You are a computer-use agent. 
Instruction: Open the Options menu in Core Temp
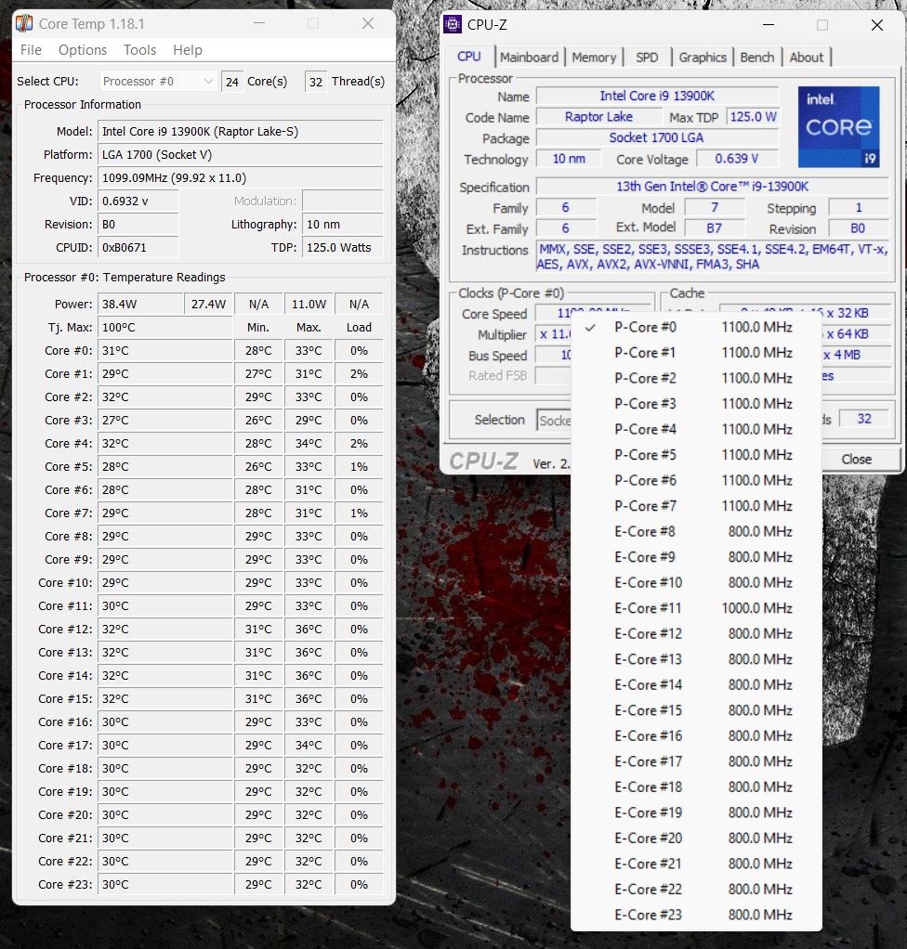pyautogui.click(x=83, y=49)
